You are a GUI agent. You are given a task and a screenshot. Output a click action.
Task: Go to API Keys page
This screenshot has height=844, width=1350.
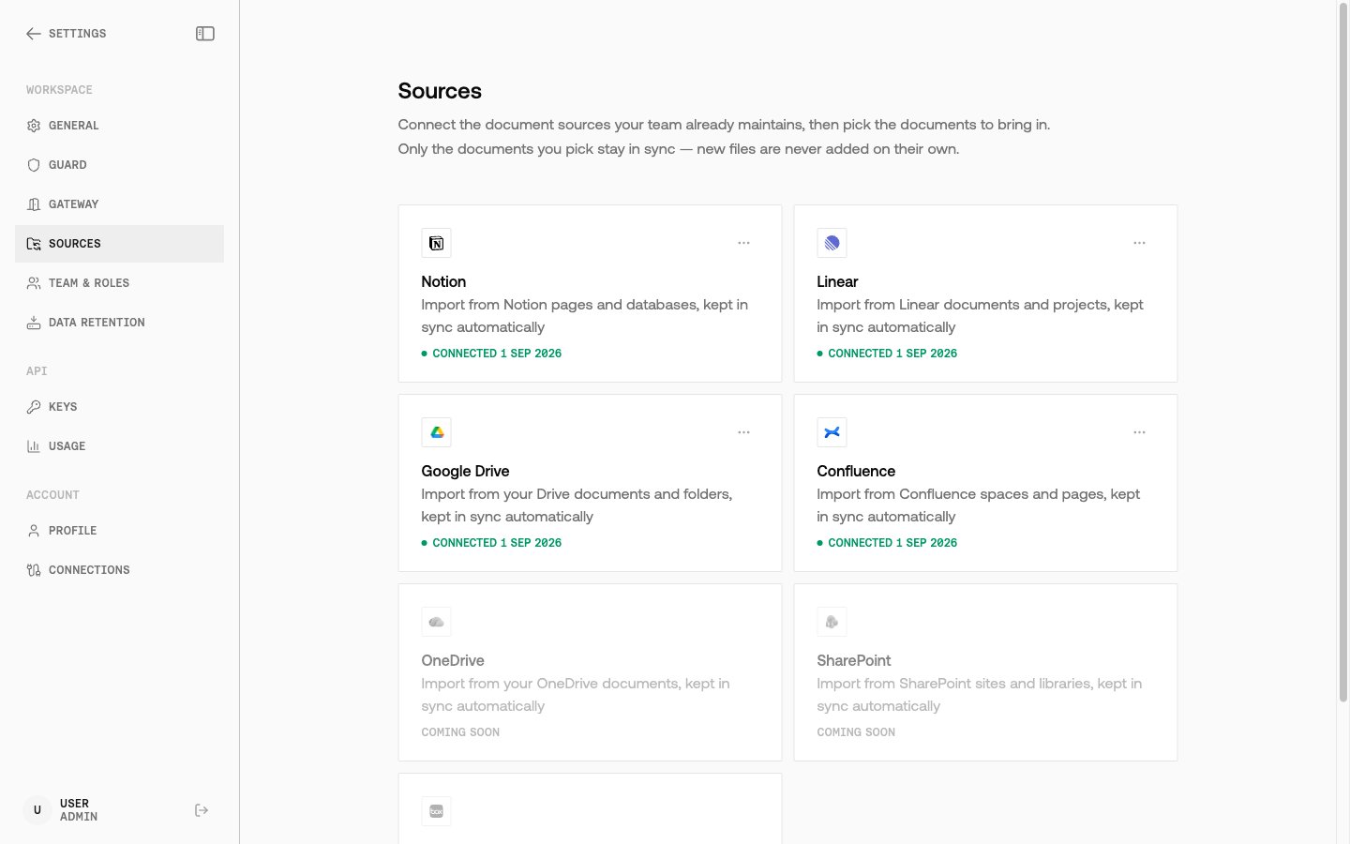click(x=120, y=407)
